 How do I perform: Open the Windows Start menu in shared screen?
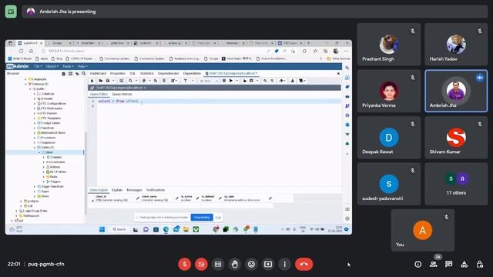(102, 229)
